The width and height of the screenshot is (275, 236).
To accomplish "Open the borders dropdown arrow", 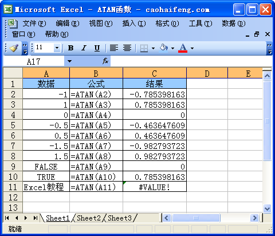I will 153,48.
